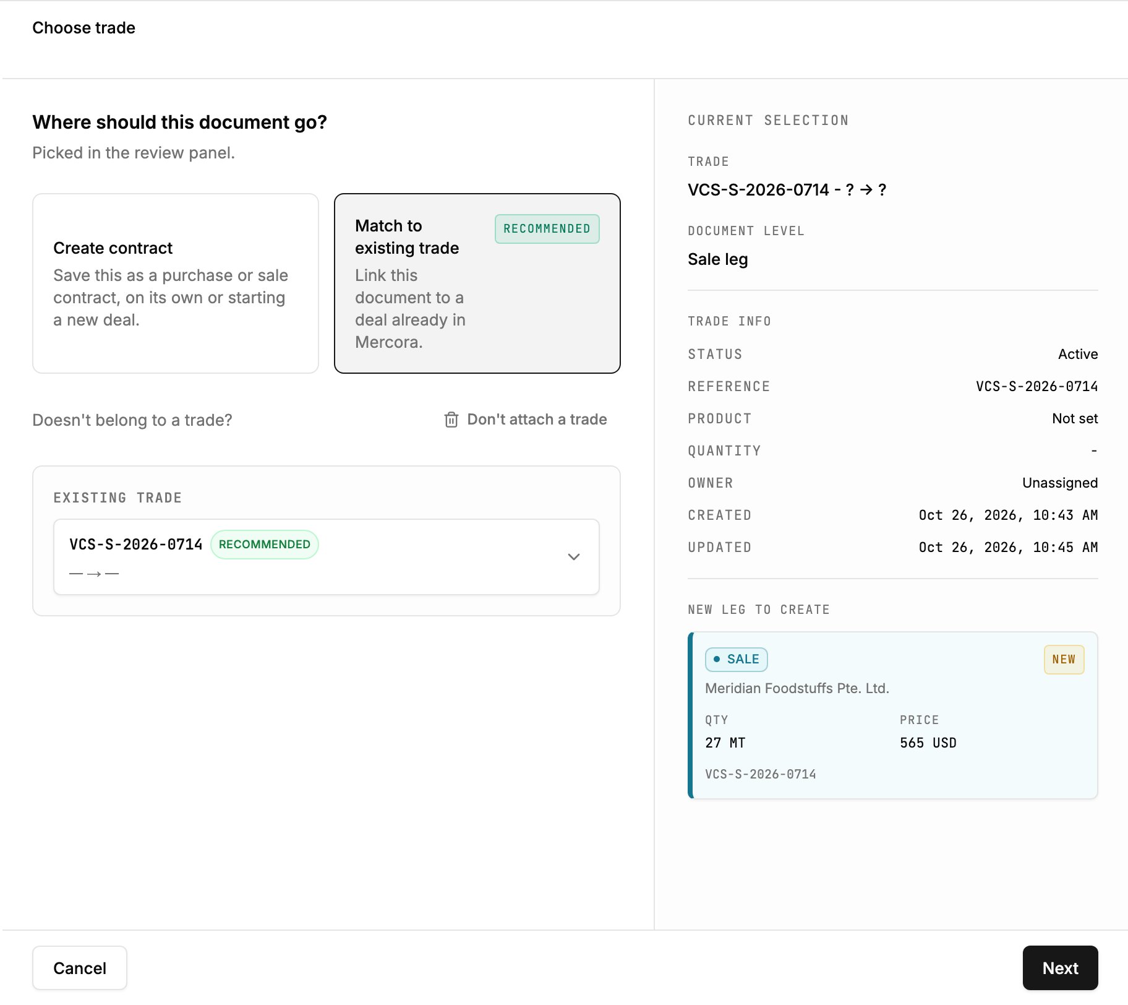The width and height of the screenshot is (1128, 1005).
Task: Open the VCS-S-2026-0714 trade selector
Action: [x=327, y=557]
